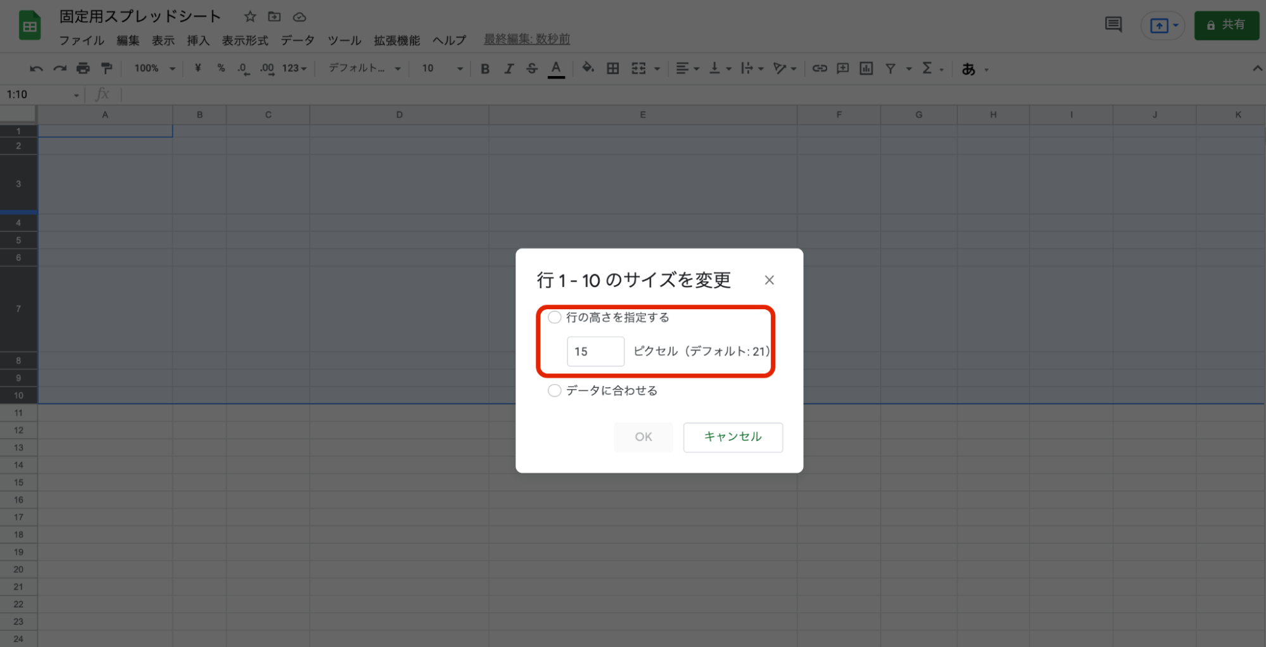Insert a comment from toolbar
The width and height of the screenshot is (1266, 647).
pos(843,68)
